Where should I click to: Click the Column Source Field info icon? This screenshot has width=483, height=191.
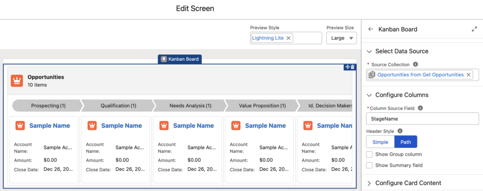coord(420,108)
